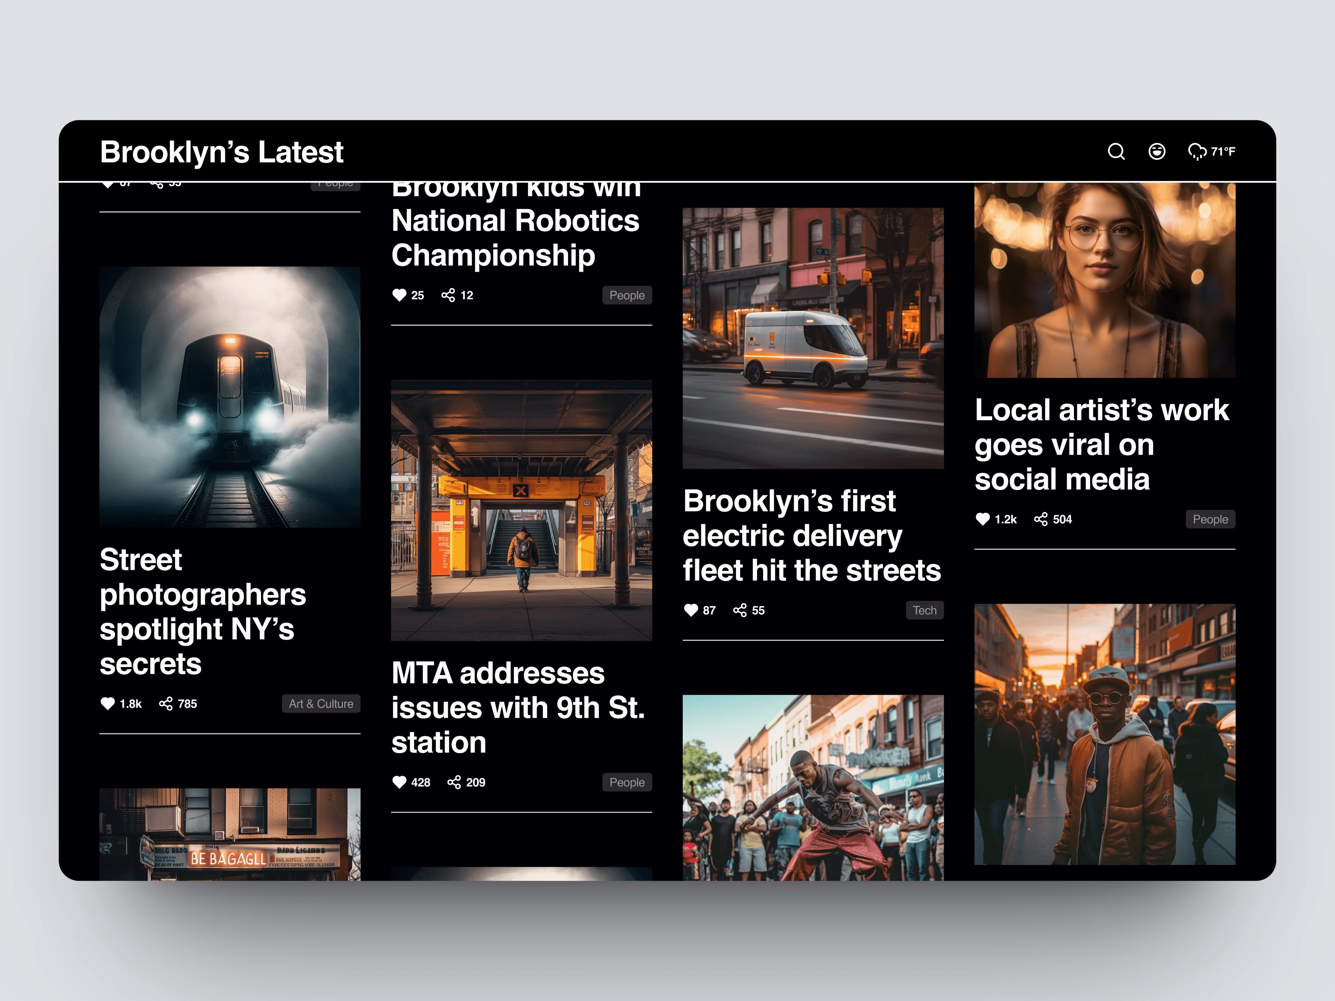This screenshot has width=1335, height=1001.
Task: Open the search magnifier in the header
Action: tap(1116, 152)
